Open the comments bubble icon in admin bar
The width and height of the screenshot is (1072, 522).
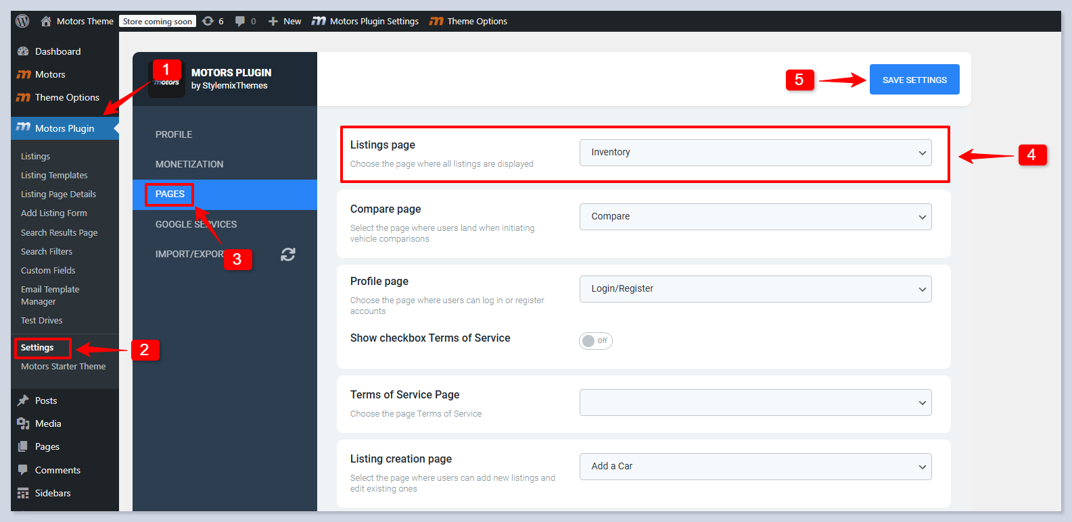(x=240, y=21)
